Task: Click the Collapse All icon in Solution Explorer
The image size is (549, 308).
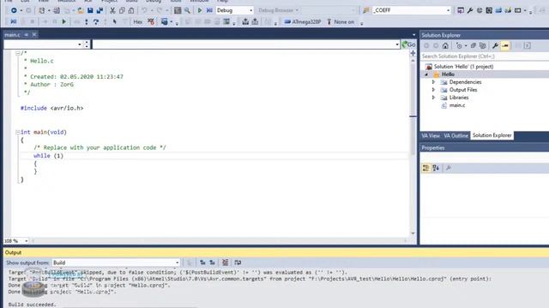Action: 473,45
